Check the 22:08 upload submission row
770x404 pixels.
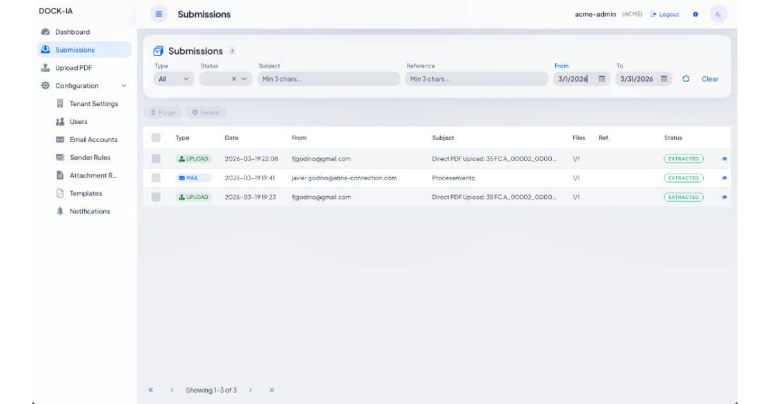click(x=156, y=158)
